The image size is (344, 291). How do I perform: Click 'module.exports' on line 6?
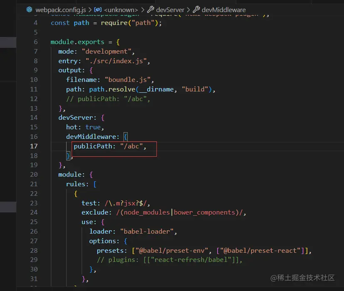(x=77, y=42)
